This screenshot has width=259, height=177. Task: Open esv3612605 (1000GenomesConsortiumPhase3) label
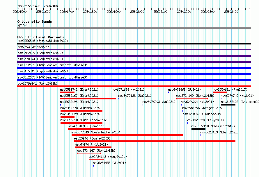[x=52, y=77]
